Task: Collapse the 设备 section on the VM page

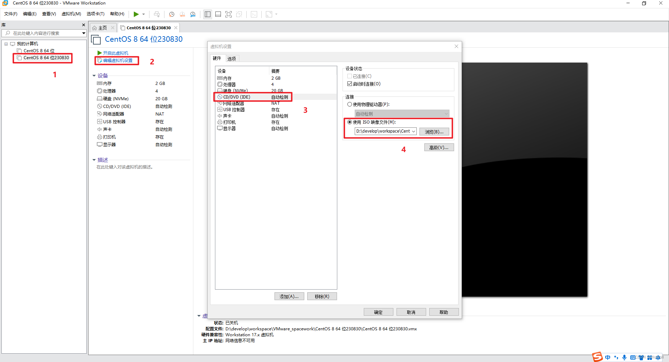Action: coord(94,76)
